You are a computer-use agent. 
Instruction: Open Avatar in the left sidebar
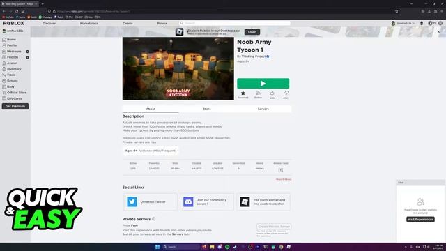coord(10,63)
